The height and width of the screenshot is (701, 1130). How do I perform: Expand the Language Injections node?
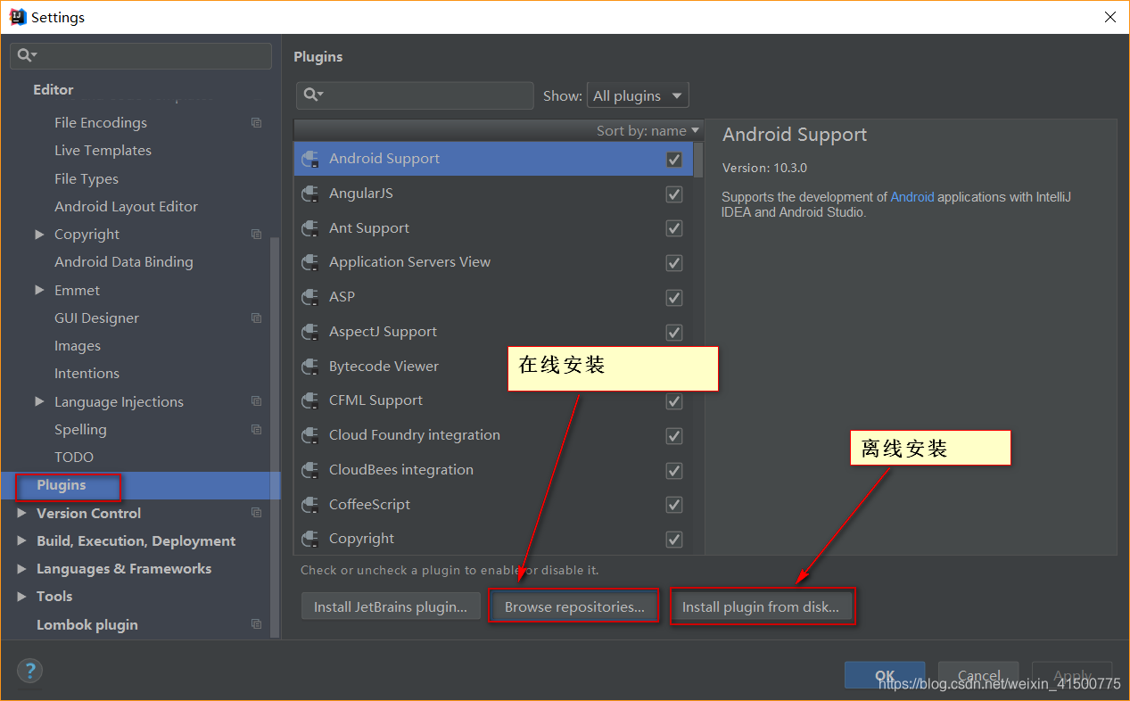point(39,401)
